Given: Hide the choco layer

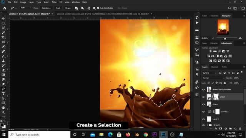Looking at the screenshot, I should pos(203,104).
